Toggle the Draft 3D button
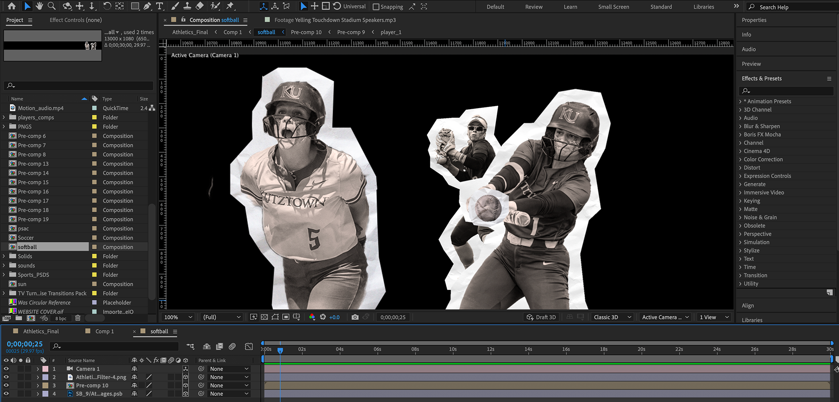Screen dimensions: 839x402 pos(541,317)
